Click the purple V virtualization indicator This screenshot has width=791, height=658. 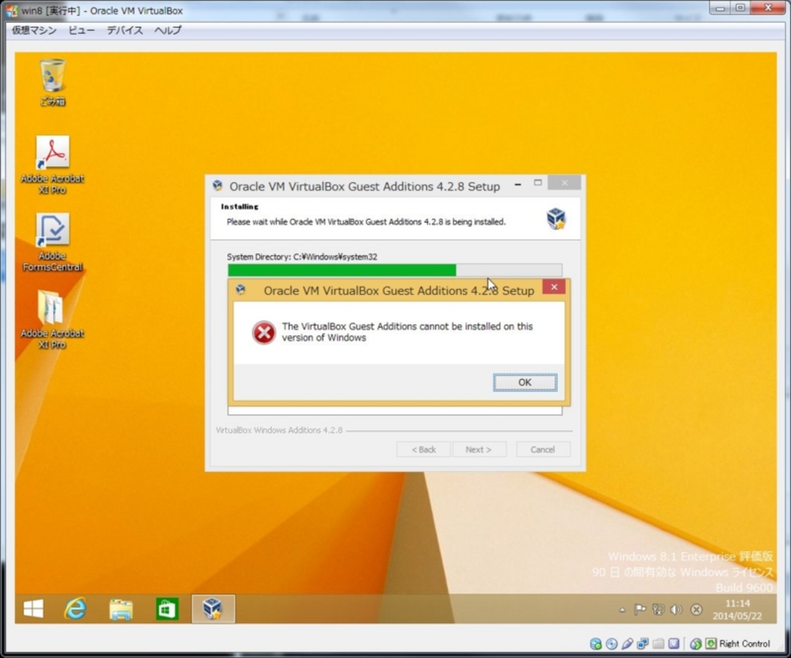pyautogui.click(x=674, y=643)
